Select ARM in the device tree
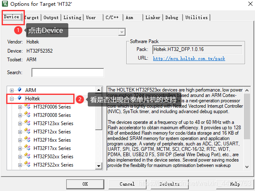Screen dimensions: 255x191 pos(30,90)
